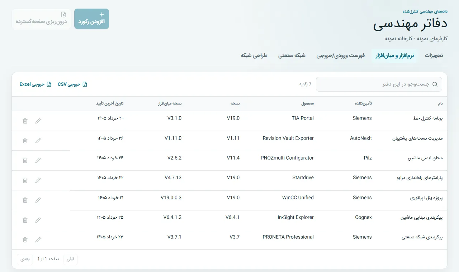Click the دفاتر مهندسی page heading

click(410, 24)
